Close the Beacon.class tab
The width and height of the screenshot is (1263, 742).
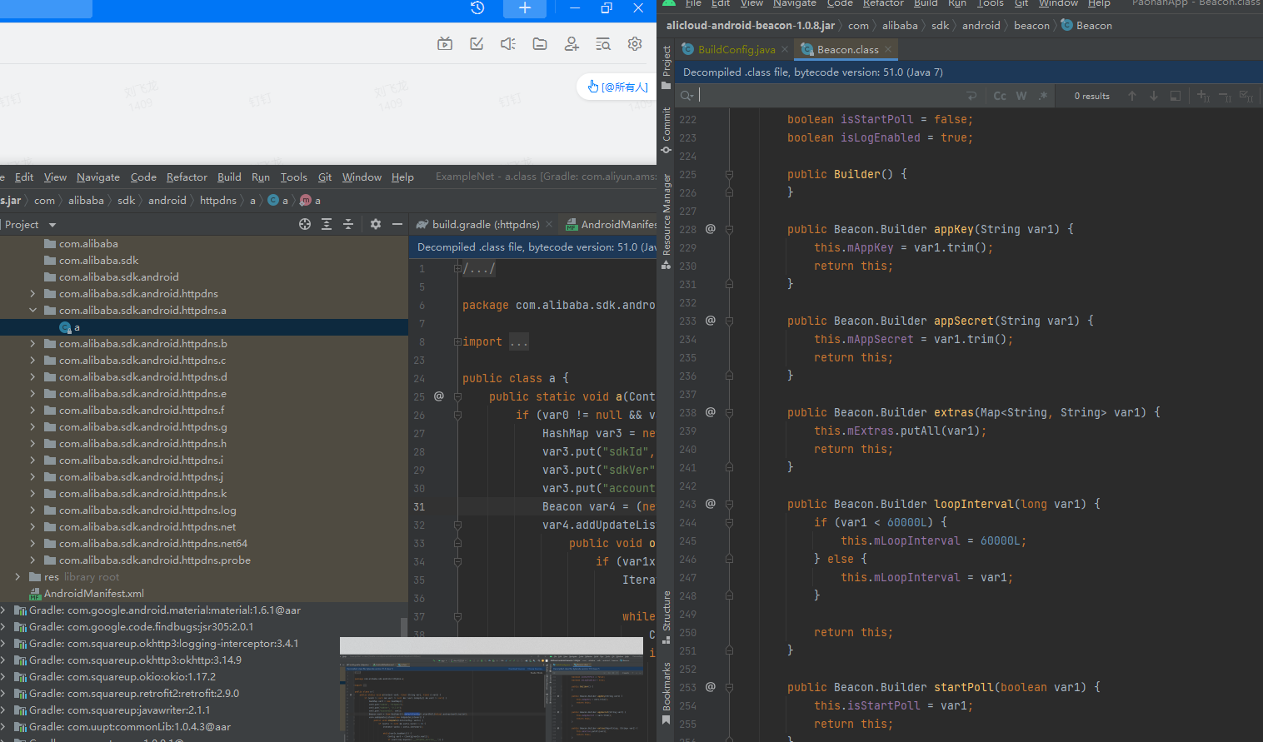888,49
